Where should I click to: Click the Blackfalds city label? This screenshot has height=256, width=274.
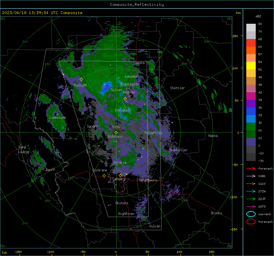[129, 84]
